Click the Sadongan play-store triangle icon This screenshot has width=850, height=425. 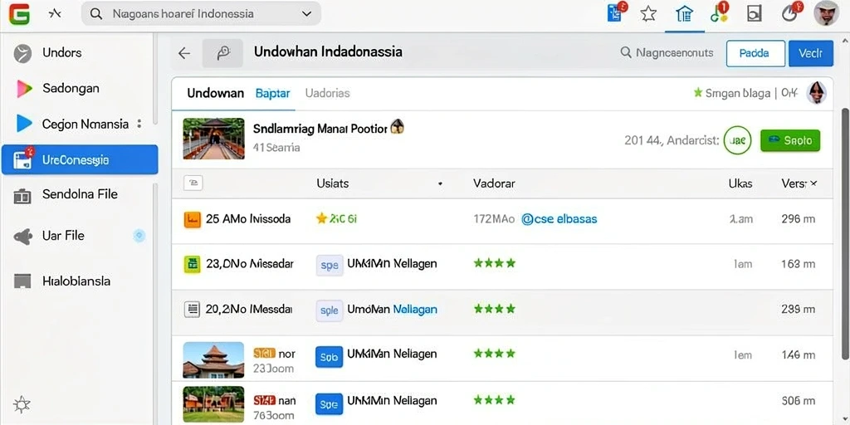24,88
